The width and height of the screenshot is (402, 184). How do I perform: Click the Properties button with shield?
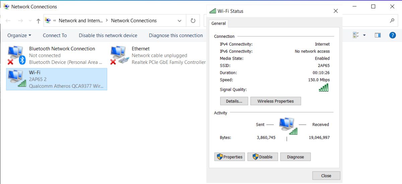pos(229,157)
